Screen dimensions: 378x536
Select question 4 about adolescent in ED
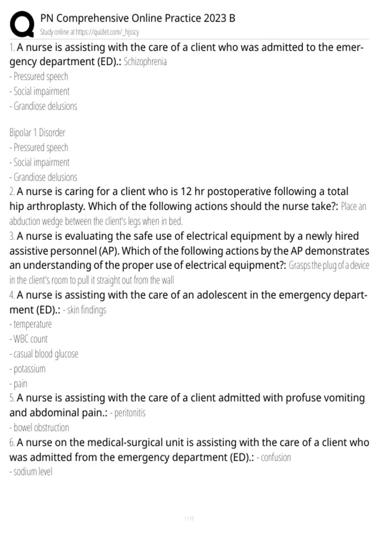188,302
